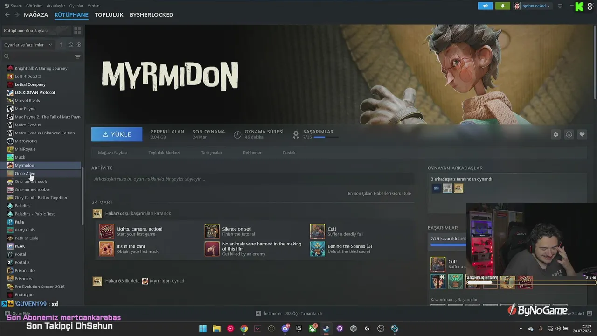Click Behind the Scenes (3) achievement icon
The height and width of the screenshot is (336, 597).
[x=318, y=249]
